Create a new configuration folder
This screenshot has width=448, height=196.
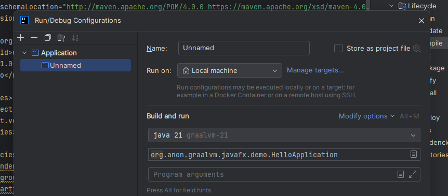pyautogui.click(x=61, y=38)
